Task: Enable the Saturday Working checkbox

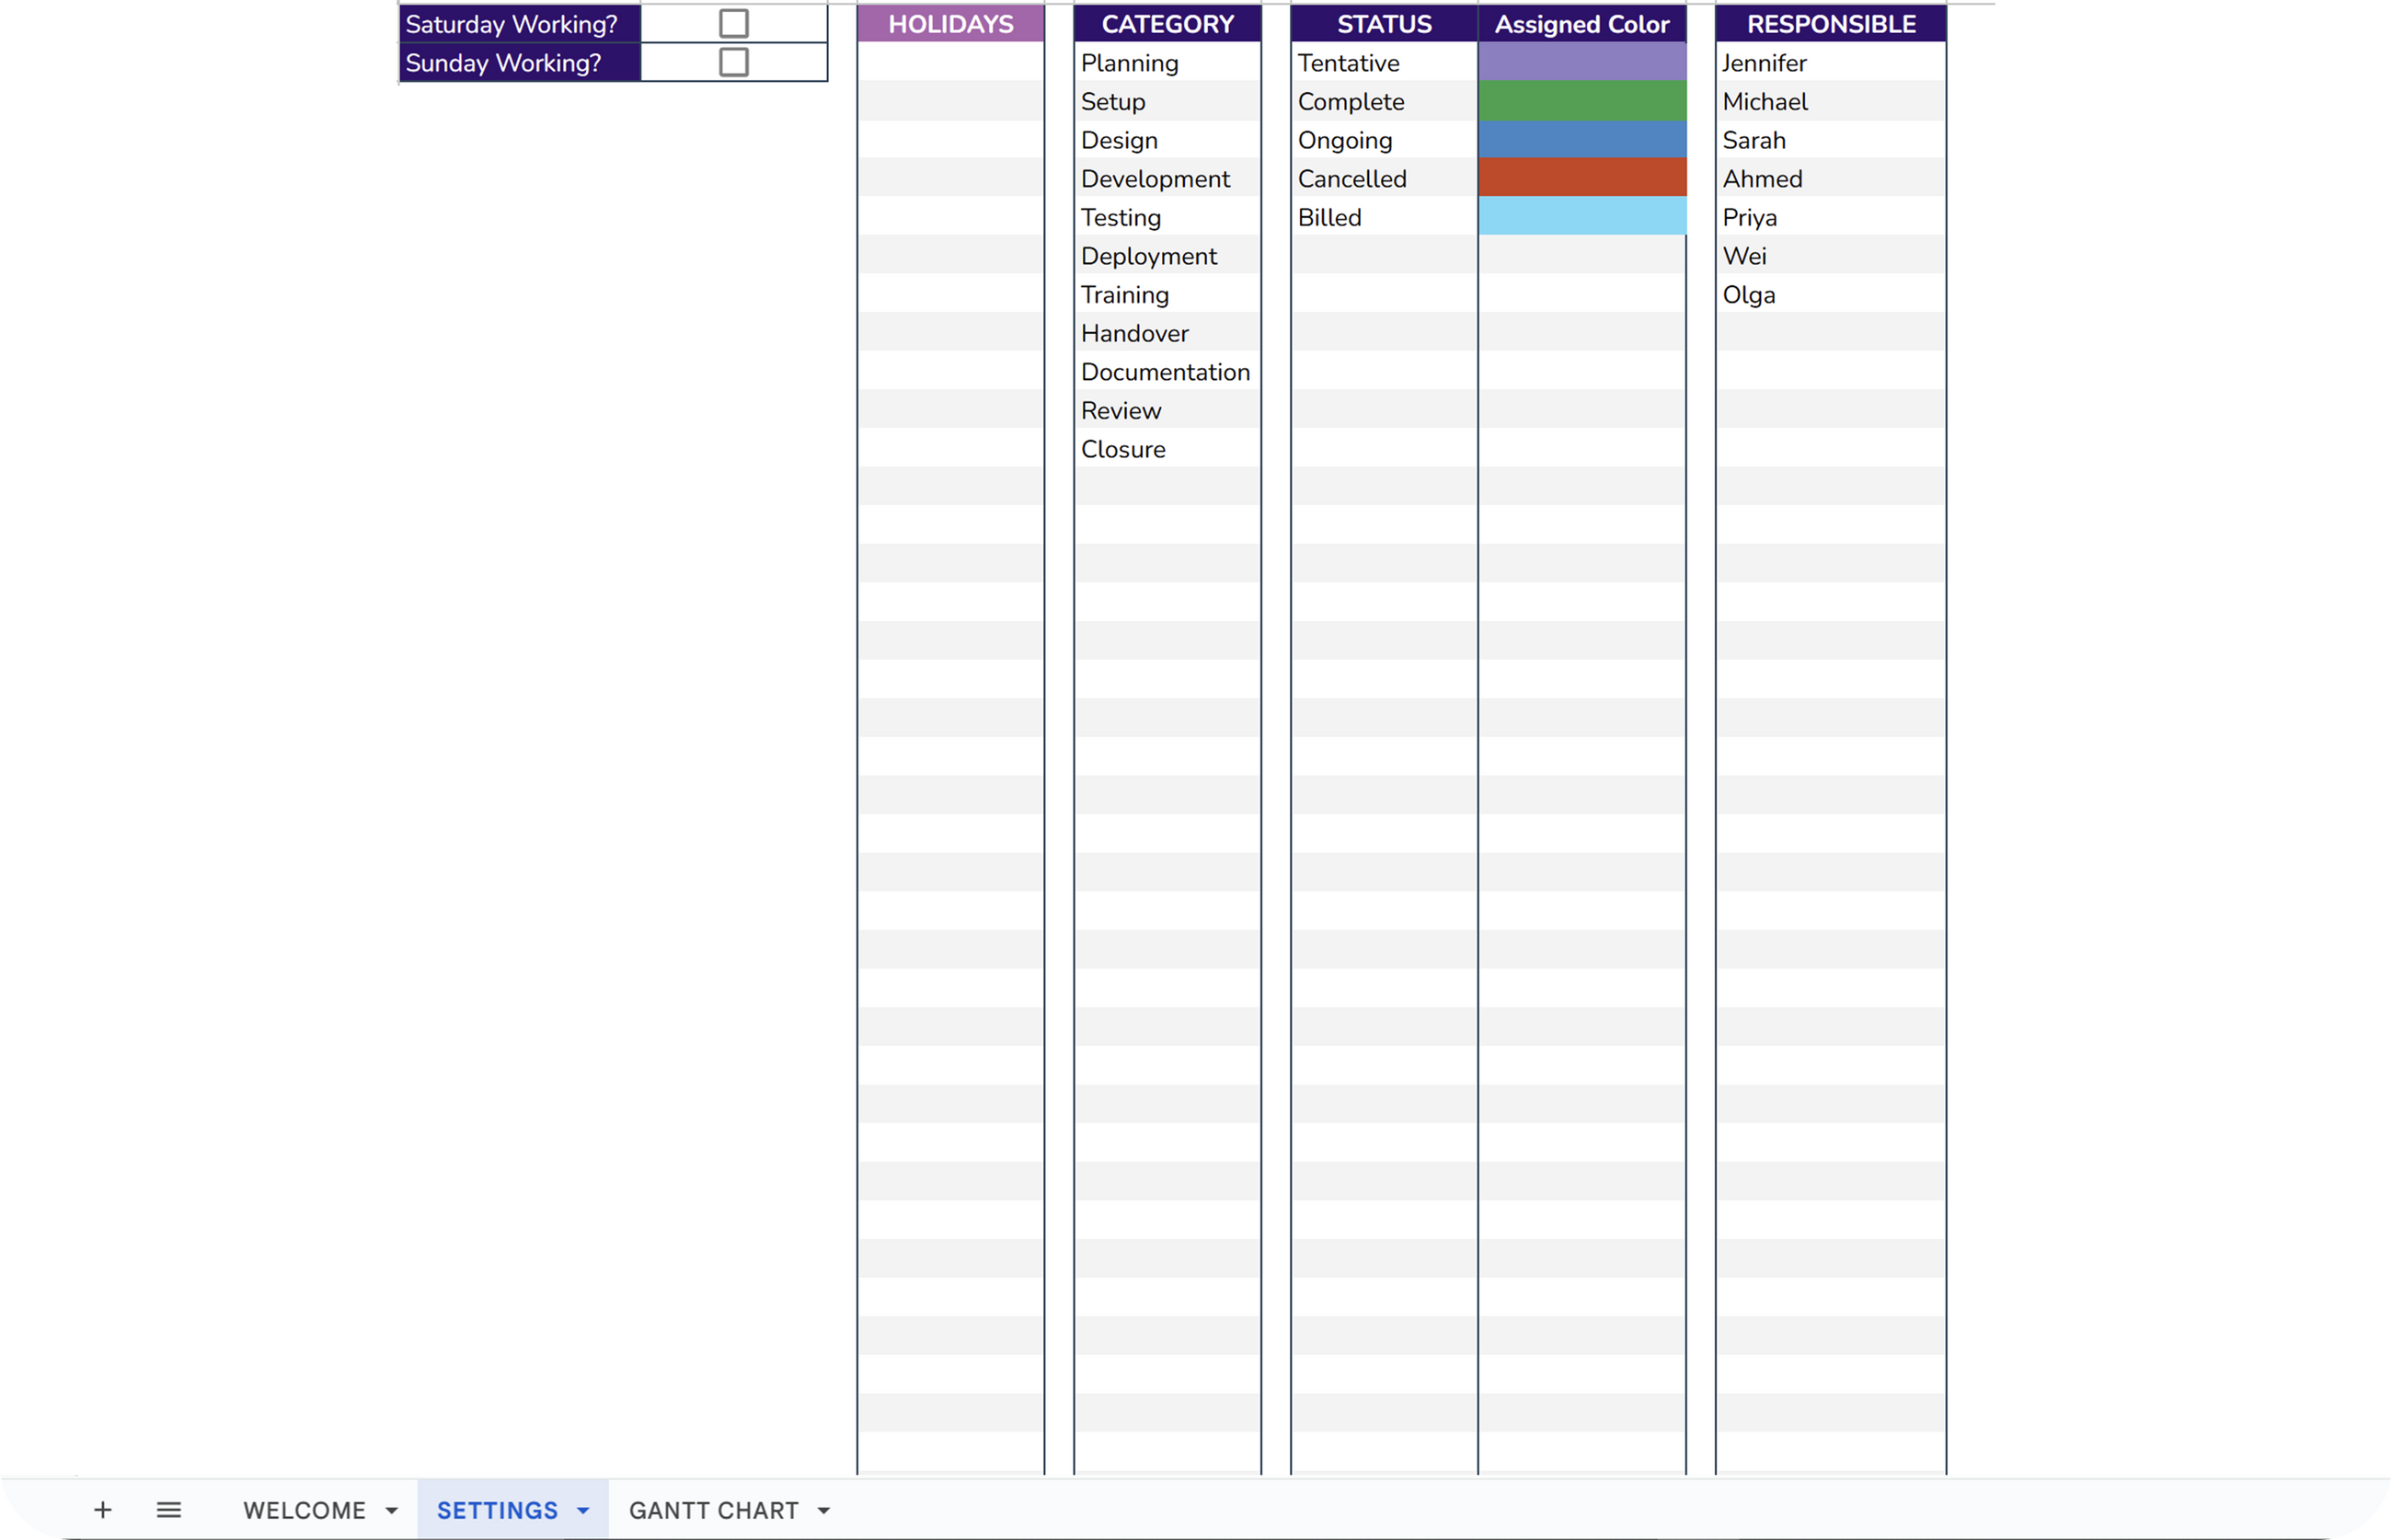Action: [733, 23]
